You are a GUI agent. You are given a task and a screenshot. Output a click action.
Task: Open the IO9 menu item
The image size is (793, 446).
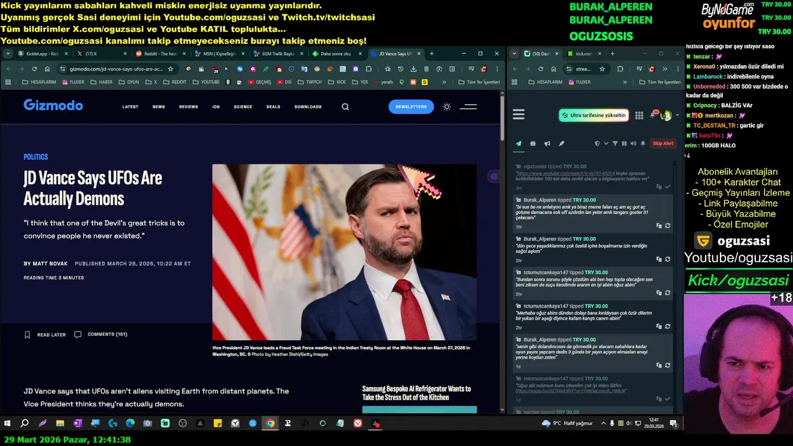216,107
